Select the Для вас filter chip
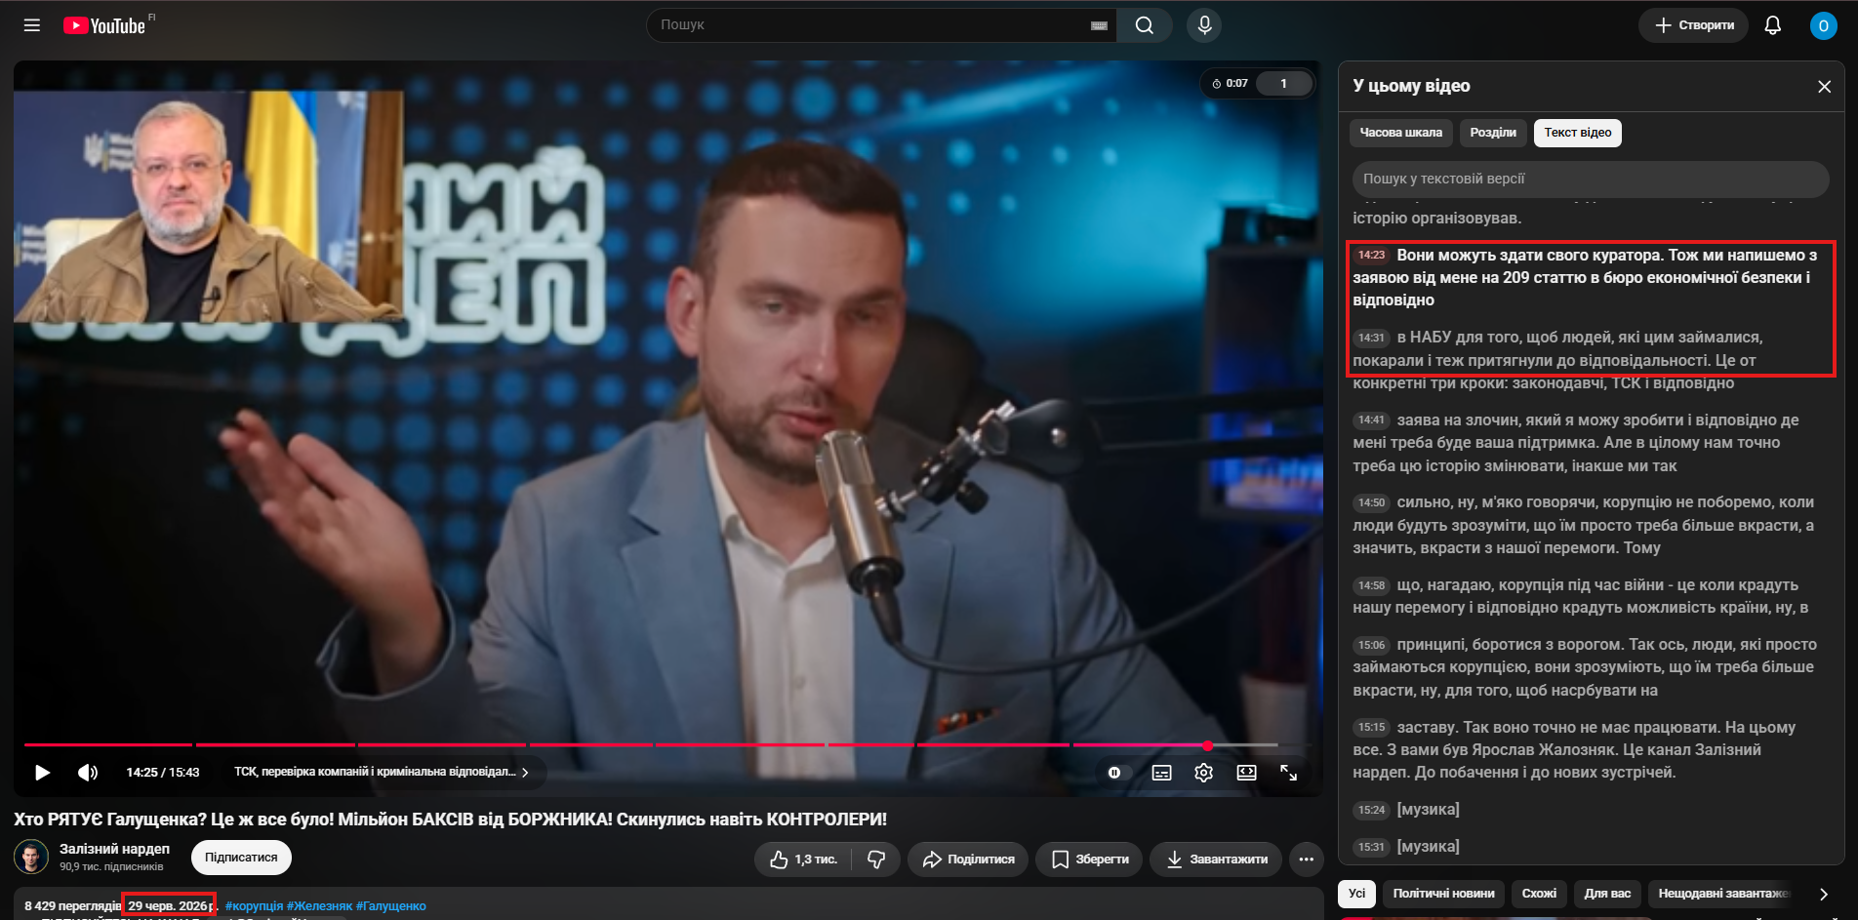The width and height of the screenshot is (1858, 920). (x=1607, y=894)
